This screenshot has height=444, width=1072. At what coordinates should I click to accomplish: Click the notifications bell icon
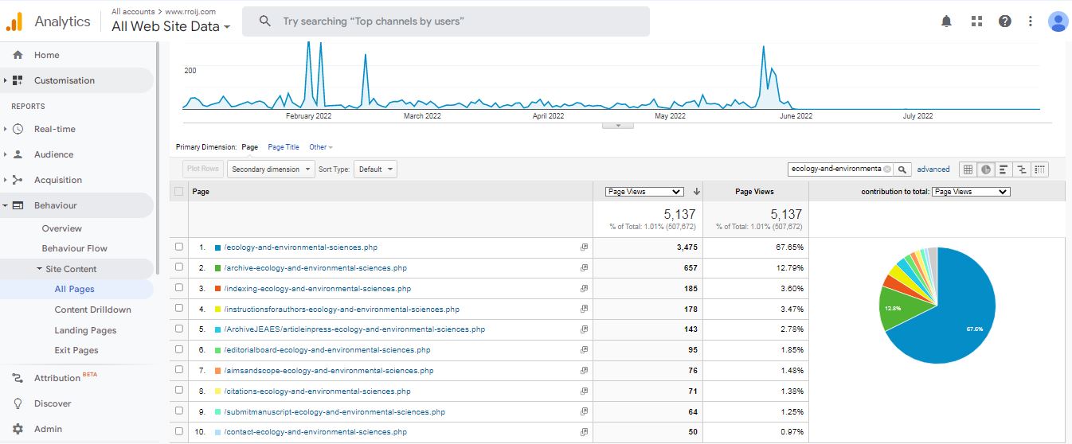pos(946,21)
